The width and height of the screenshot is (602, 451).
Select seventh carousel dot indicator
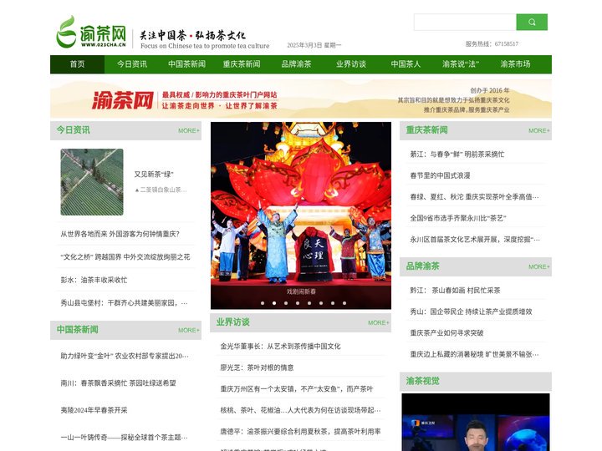click(x=333, y=303)
